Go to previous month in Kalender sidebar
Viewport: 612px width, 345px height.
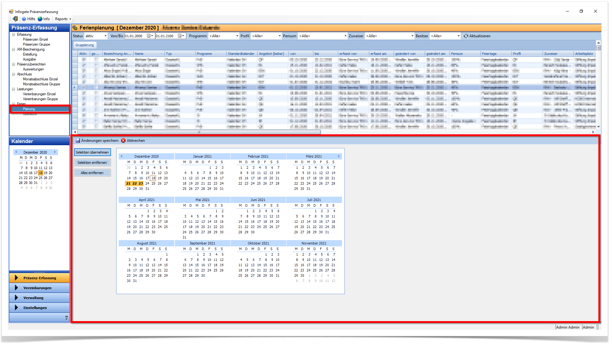16,152
